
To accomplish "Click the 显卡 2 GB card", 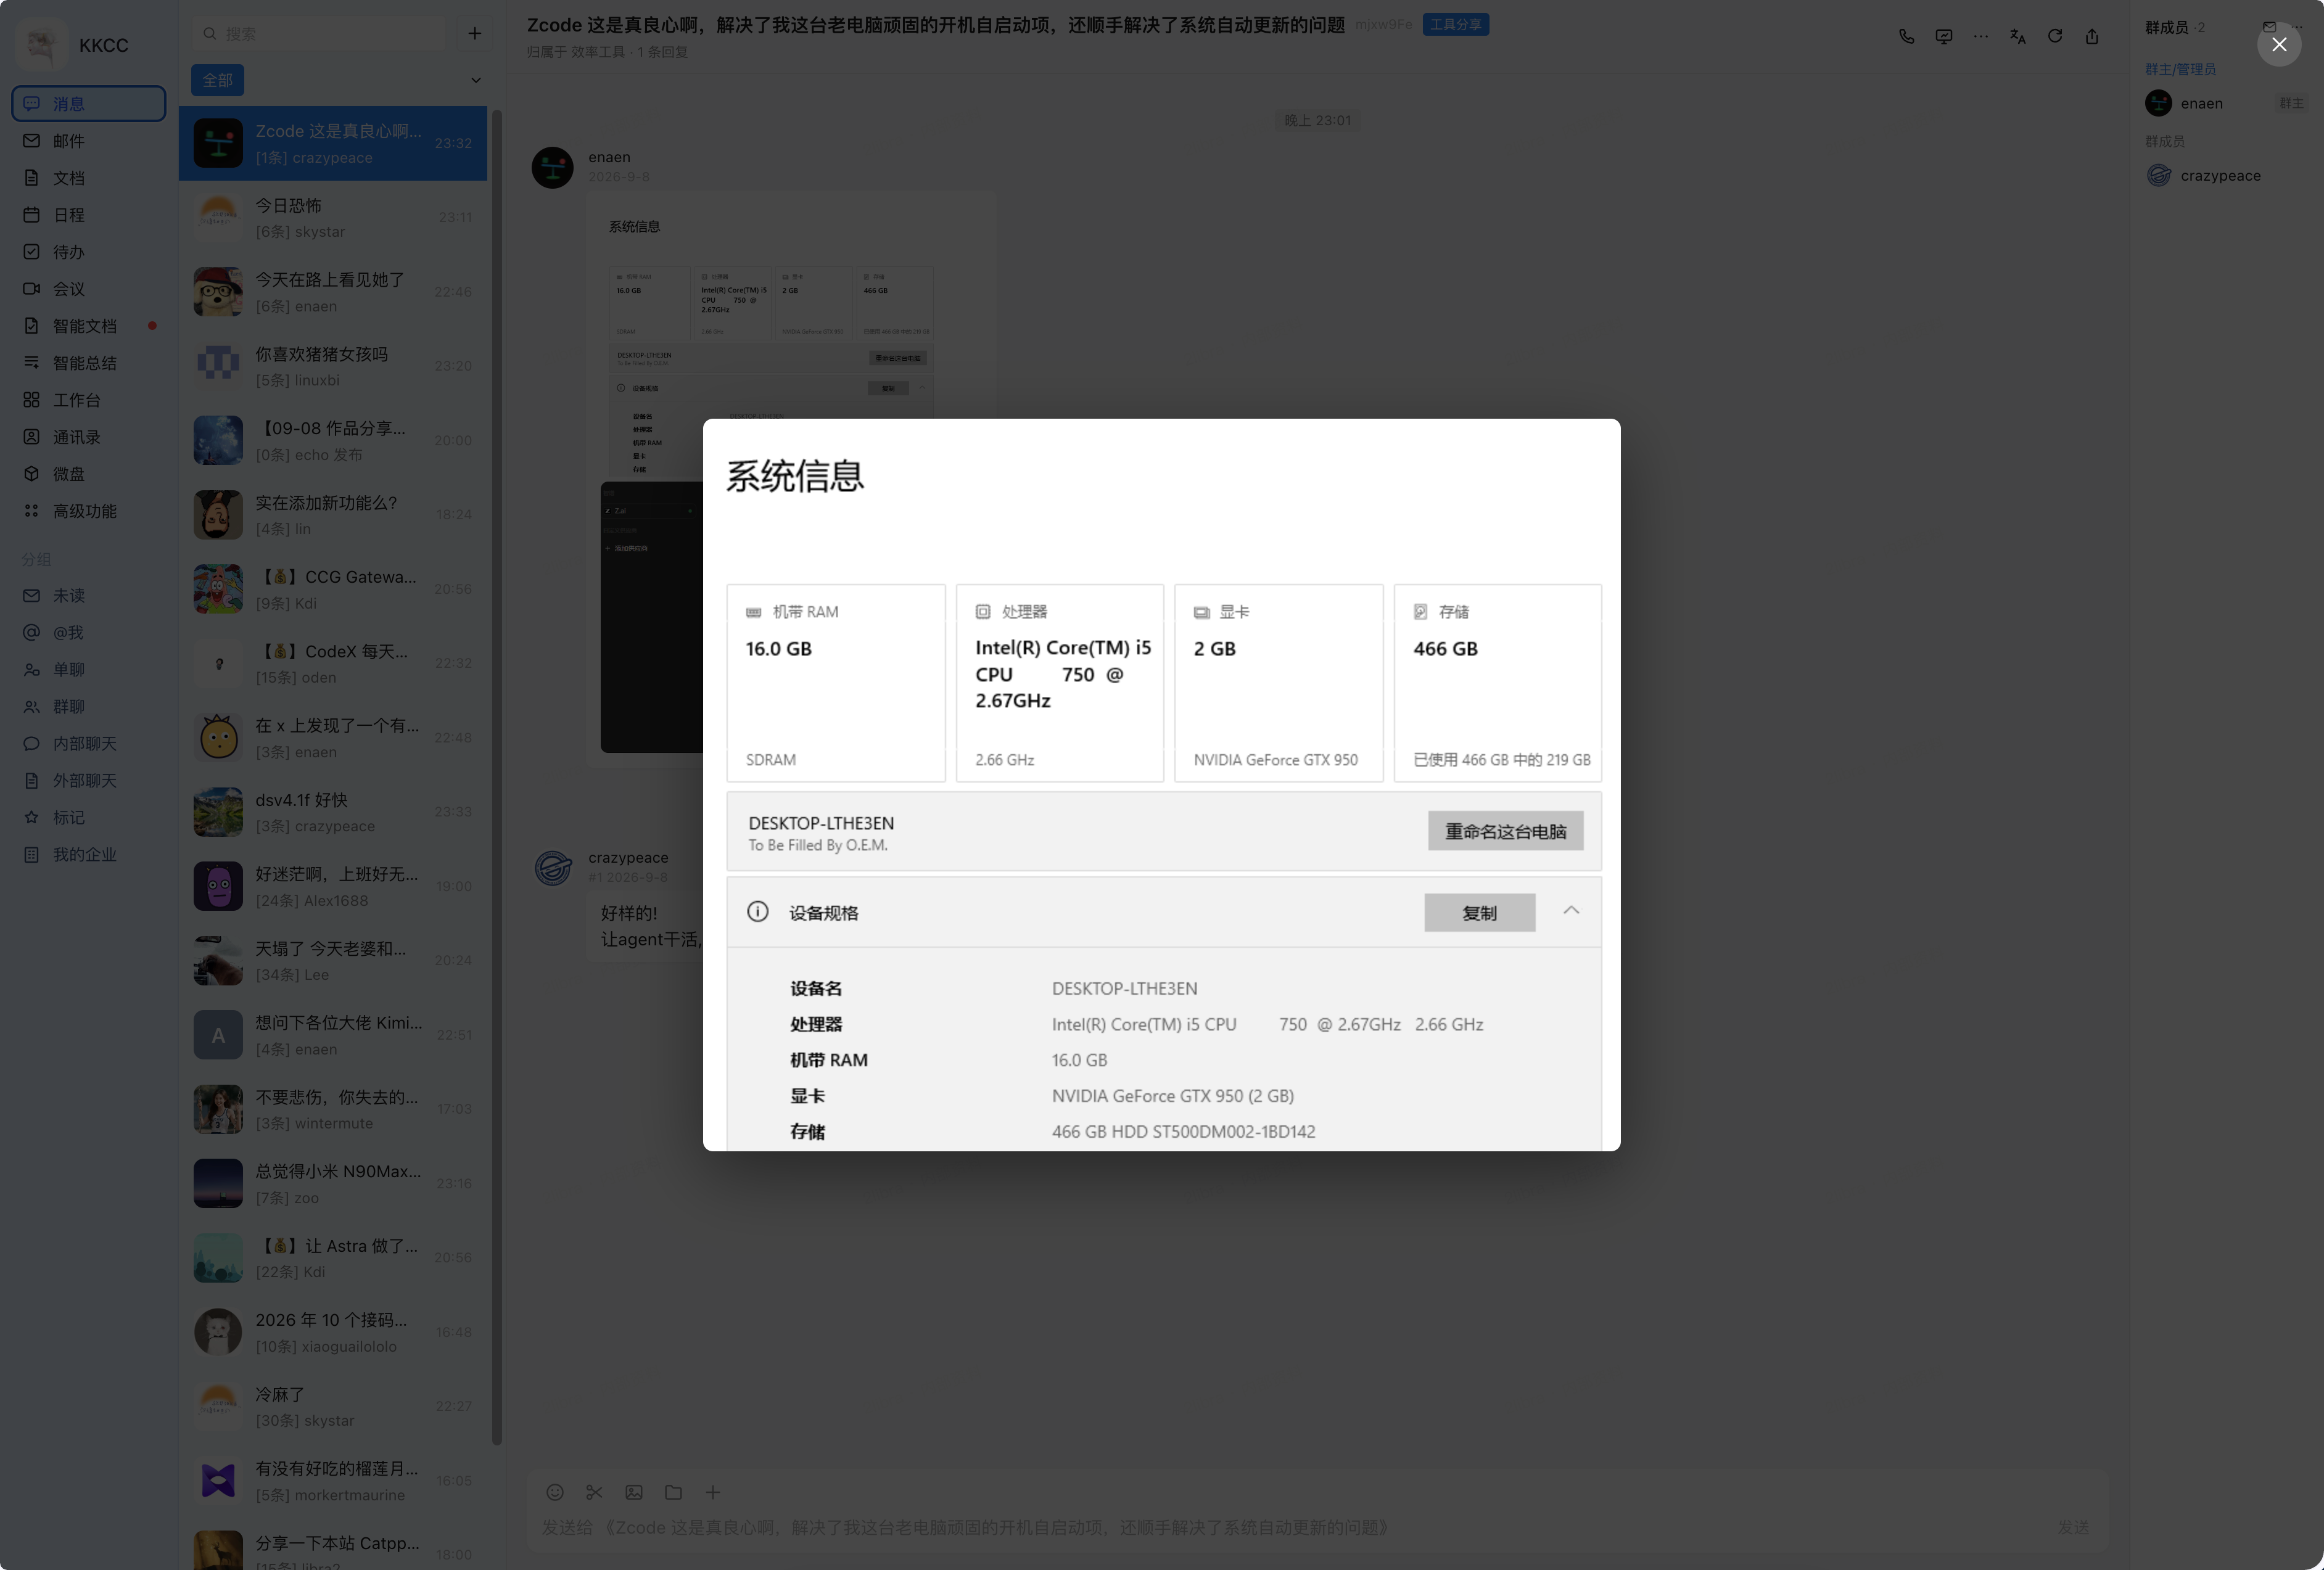I will tap(1279, 683).
